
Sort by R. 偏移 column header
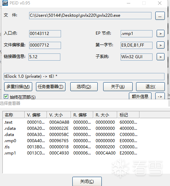tap(82, 115)
